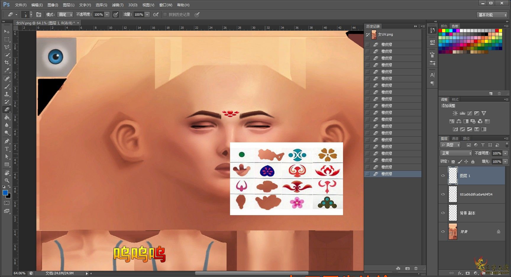
Task: Select the Blur tool
Action: pos(7,125)
